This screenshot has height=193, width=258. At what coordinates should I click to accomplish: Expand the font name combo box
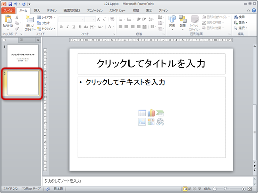pos(83,19)
